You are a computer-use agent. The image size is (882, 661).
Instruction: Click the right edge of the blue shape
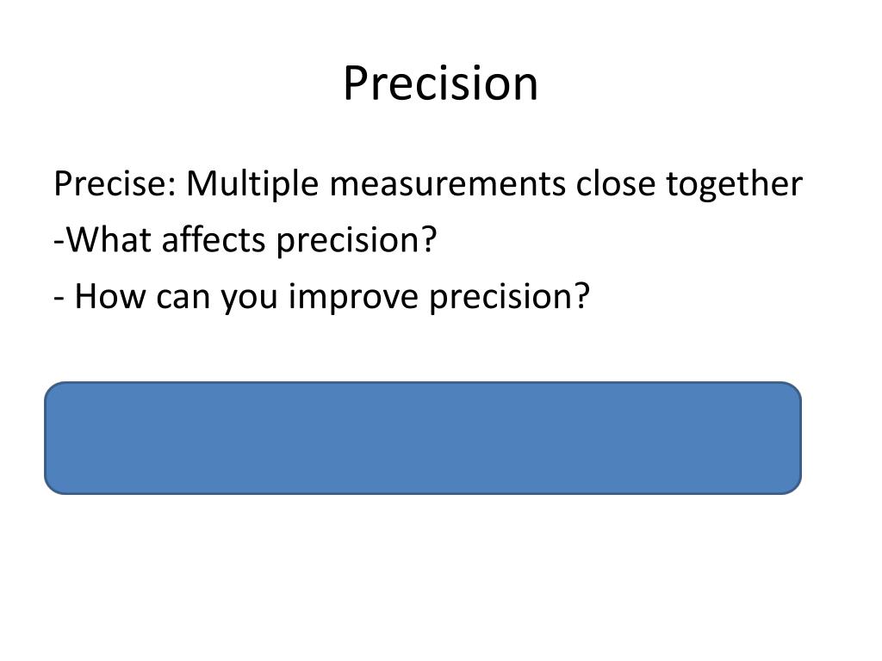click(800, 438)
